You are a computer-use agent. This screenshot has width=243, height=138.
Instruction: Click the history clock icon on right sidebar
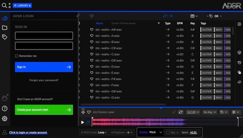pos(239,63)
